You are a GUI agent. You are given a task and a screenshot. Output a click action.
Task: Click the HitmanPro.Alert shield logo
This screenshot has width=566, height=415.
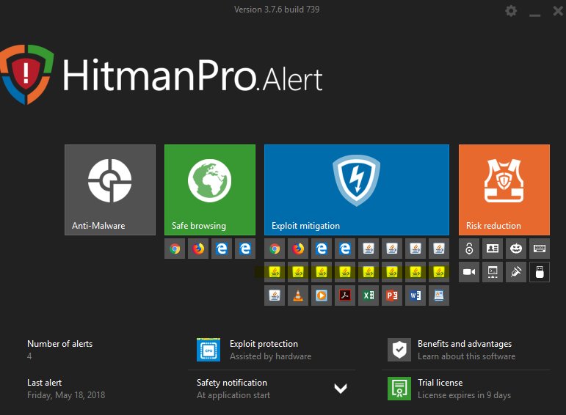[27, 74]
